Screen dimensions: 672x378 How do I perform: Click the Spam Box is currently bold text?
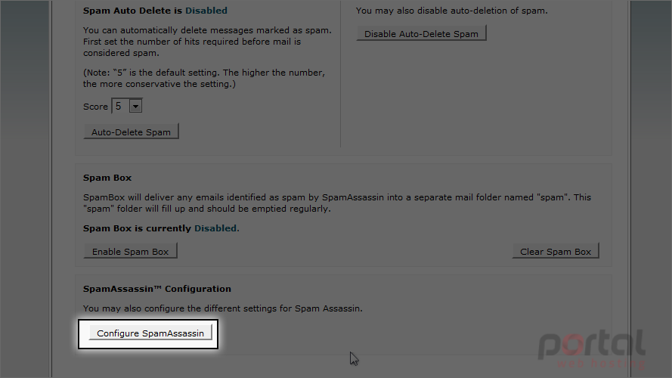137,228
